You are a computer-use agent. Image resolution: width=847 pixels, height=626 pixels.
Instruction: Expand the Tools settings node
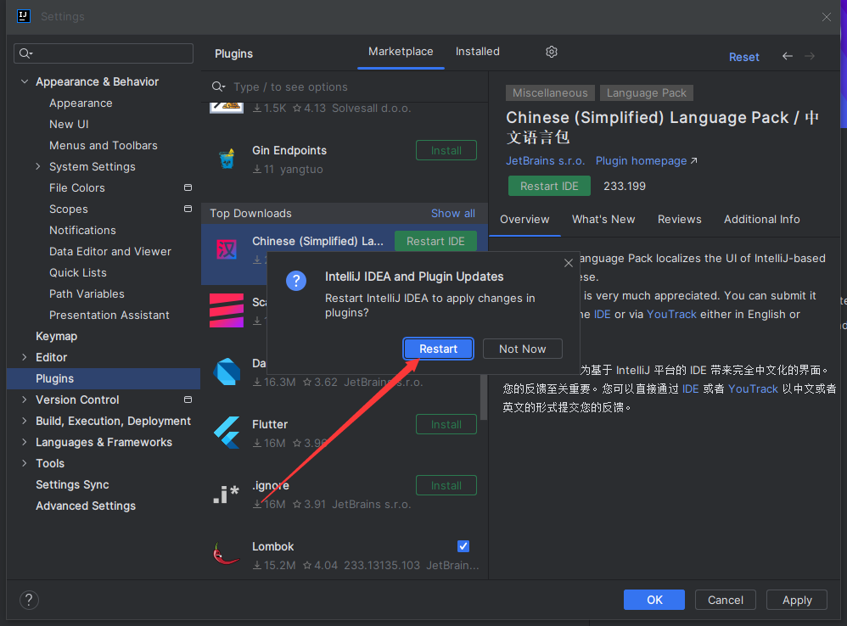pos(25,464)
